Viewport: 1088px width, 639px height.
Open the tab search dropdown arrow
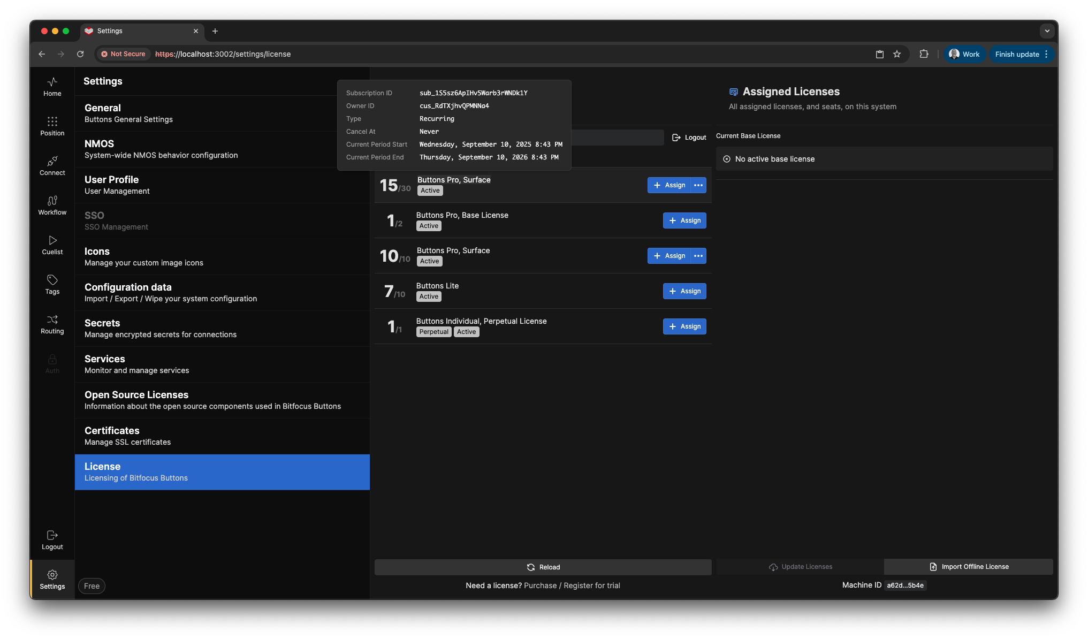(x=1047, y=31)
